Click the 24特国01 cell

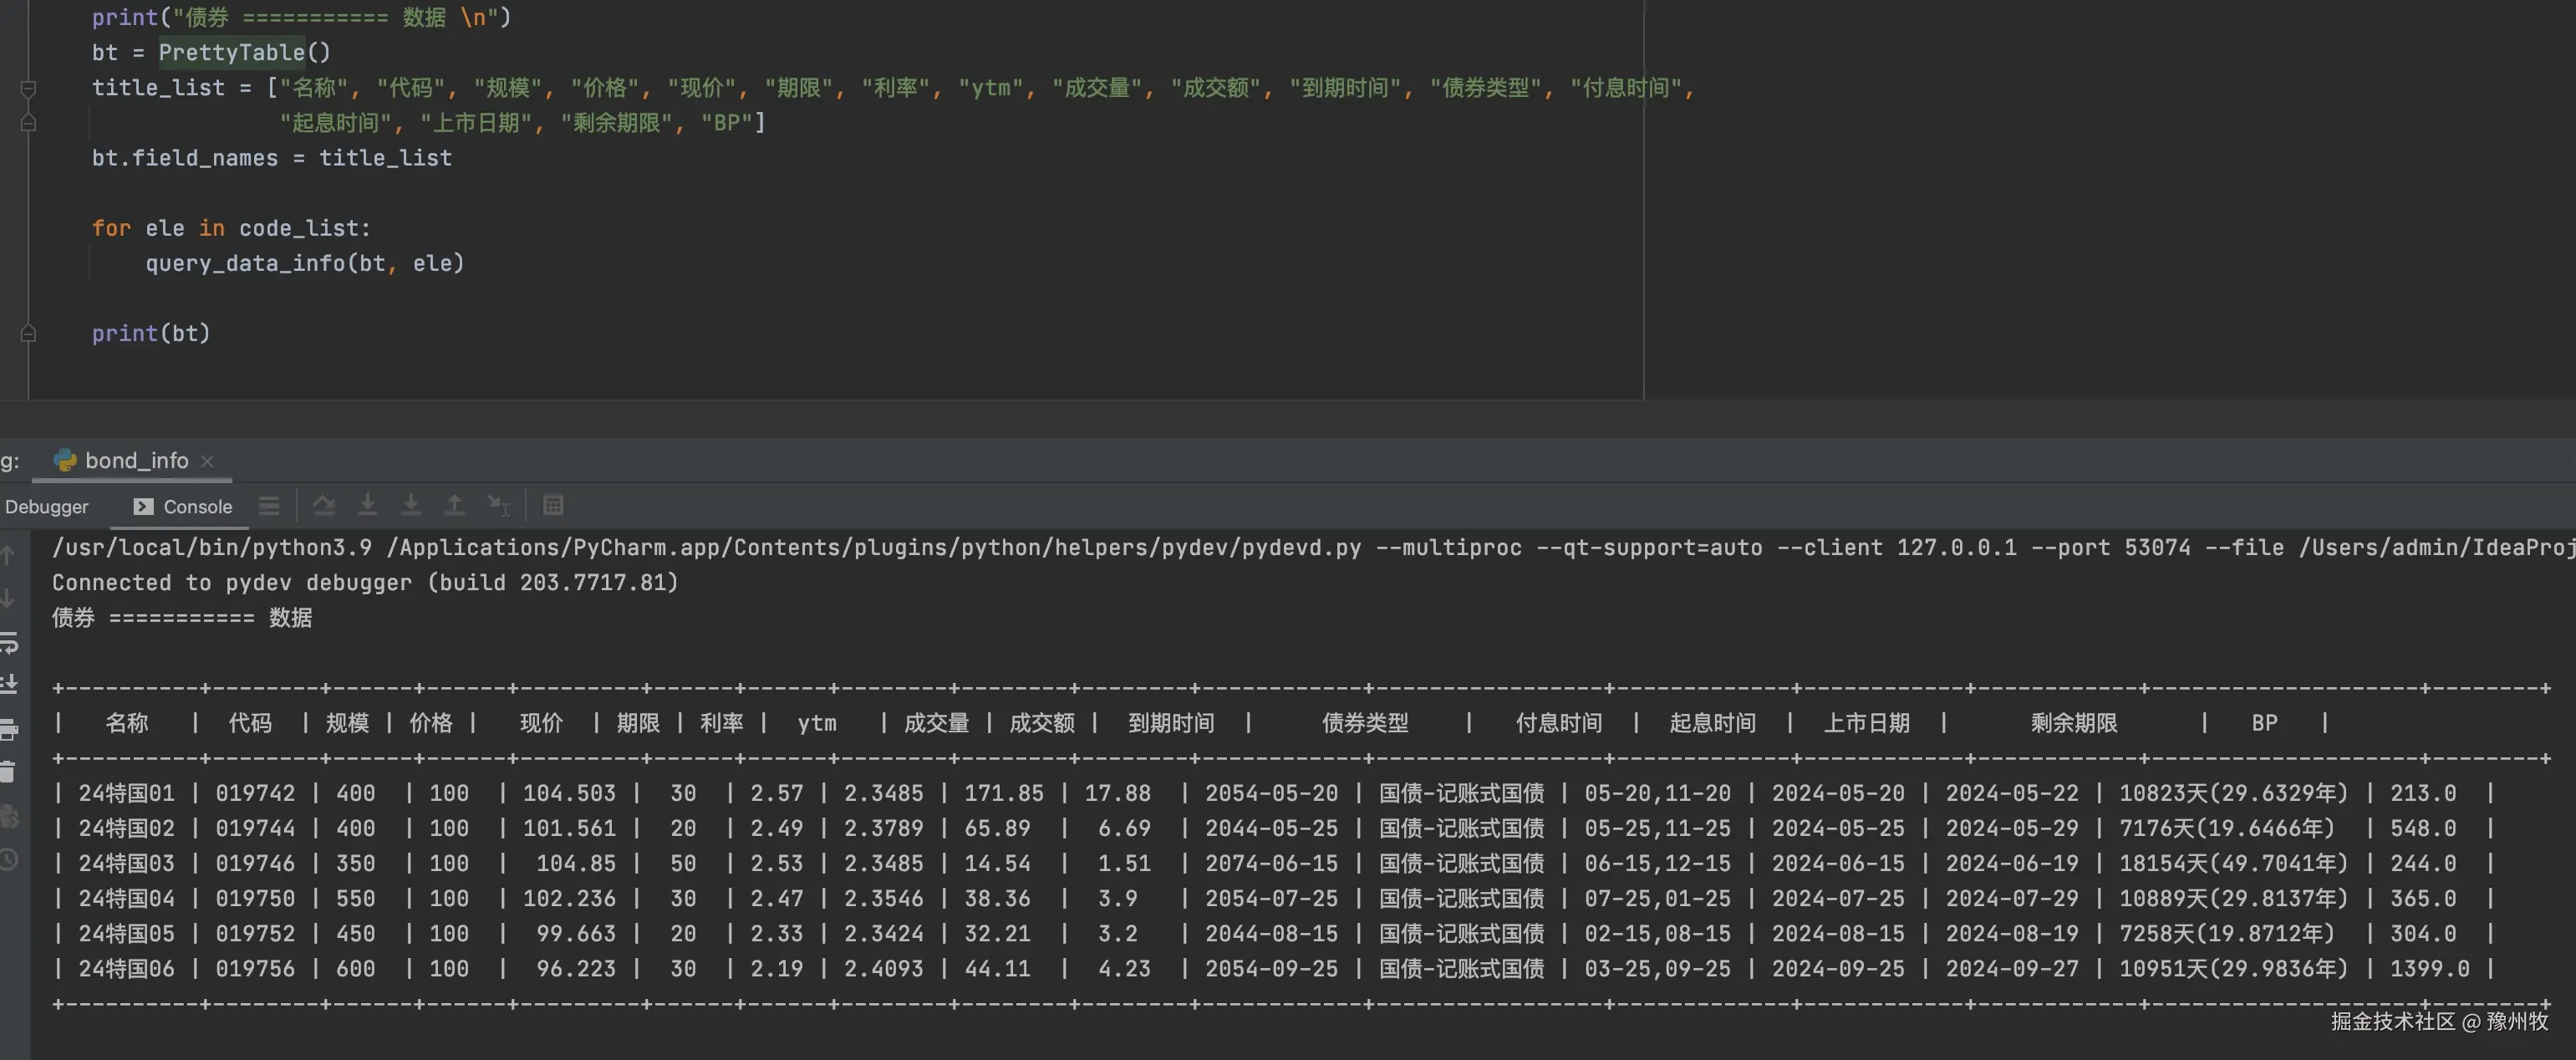[126, 793]
